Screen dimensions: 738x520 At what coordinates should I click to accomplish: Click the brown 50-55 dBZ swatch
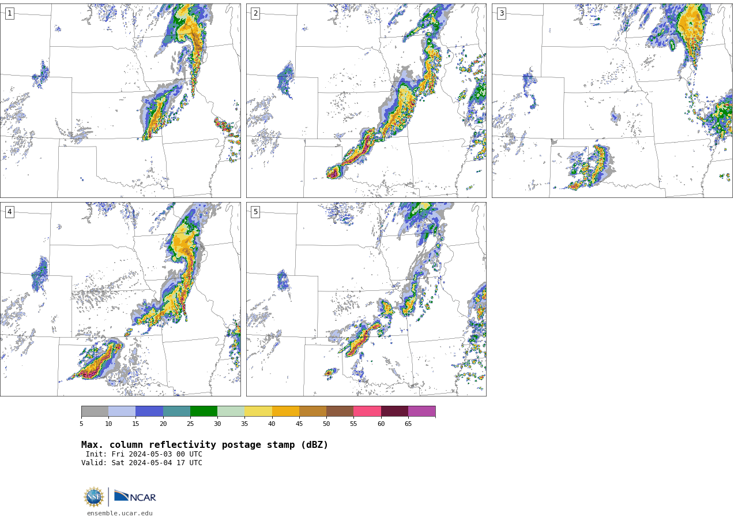[340, 411]
